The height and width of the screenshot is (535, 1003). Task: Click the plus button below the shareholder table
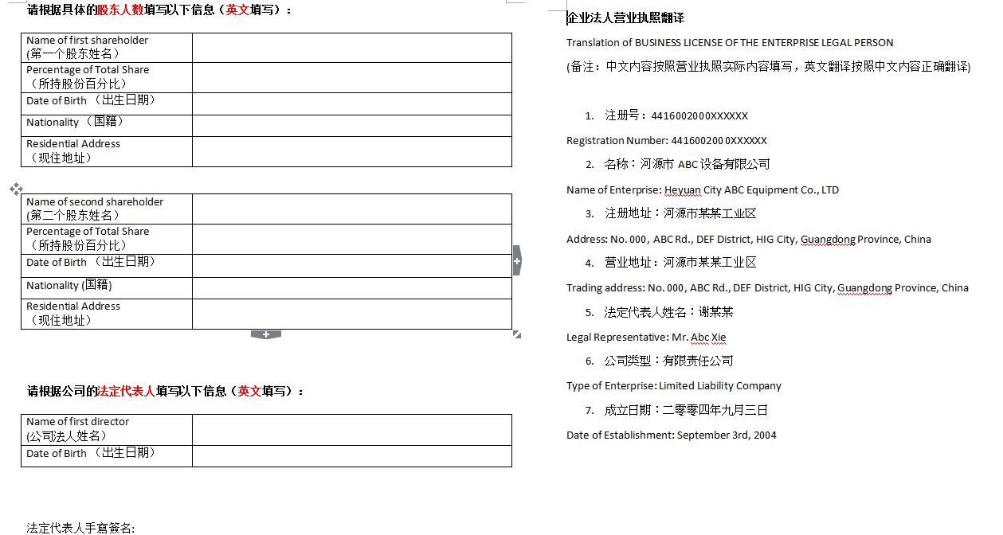[265, 334]
